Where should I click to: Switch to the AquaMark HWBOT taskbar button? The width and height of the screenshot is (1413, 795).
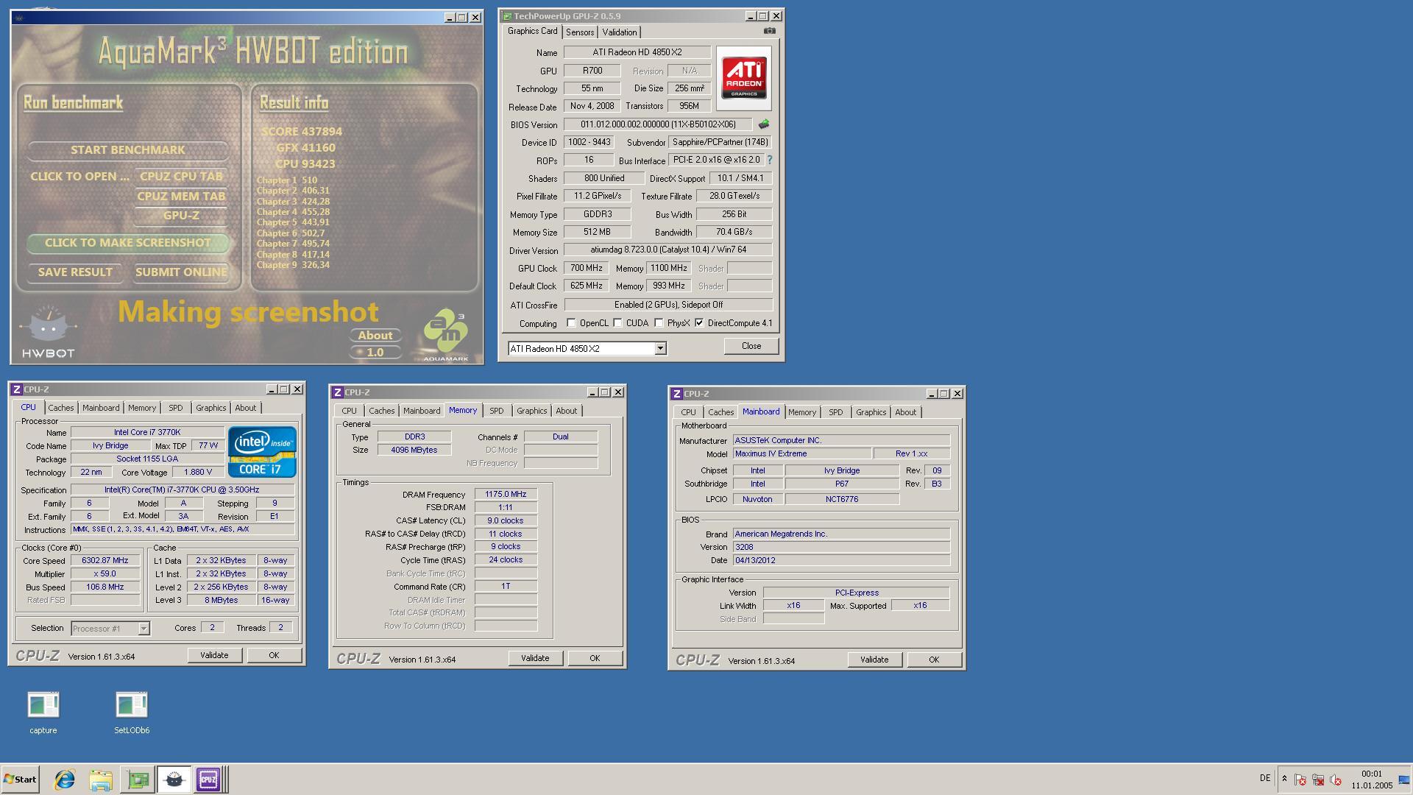click(174, 780)
